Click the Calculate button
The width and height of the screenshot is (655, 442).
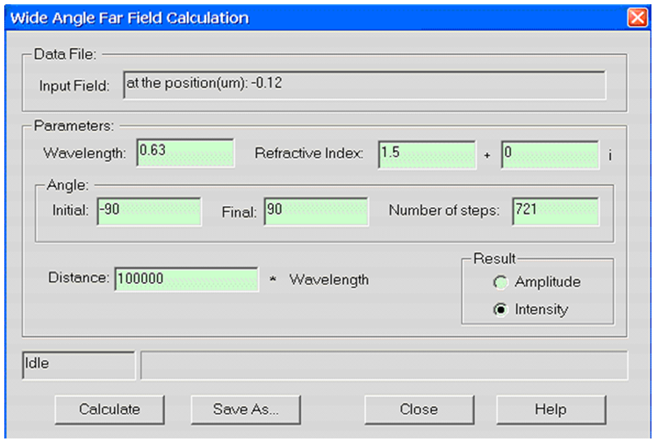pyautogui.click(x=110, y=409)
